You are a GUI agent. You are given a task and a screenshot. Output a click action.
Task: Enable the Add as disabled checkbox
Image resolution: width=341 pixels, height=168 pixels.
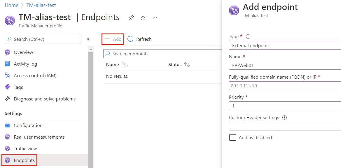232,137
